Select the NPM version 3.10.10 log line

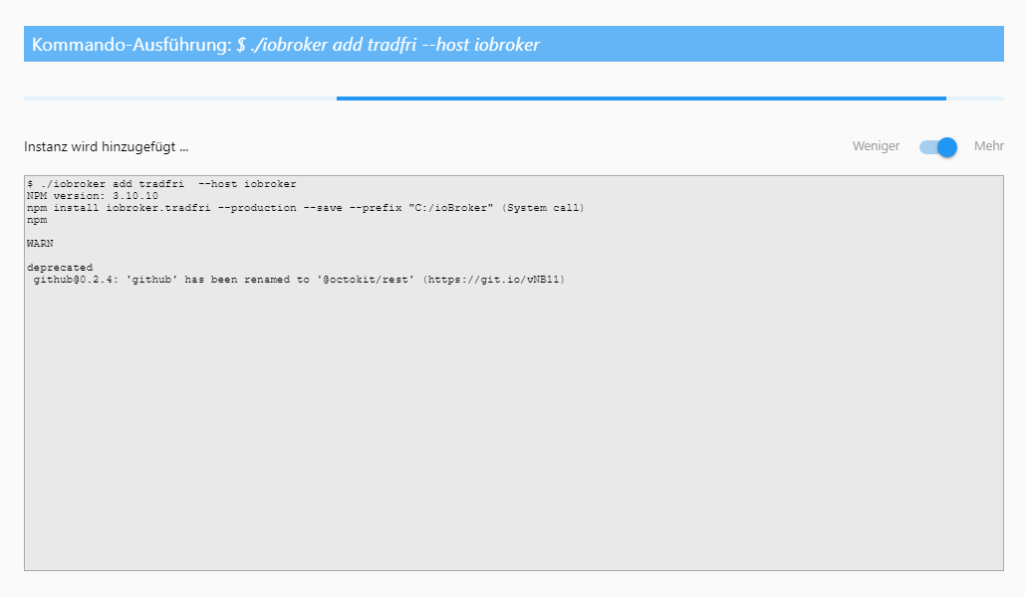[x=92, y=196]
